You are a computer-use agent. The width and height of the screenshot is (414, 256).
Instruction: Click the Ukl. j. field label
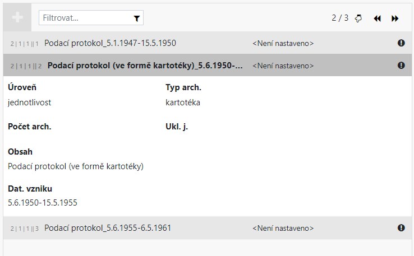(177, 127)
